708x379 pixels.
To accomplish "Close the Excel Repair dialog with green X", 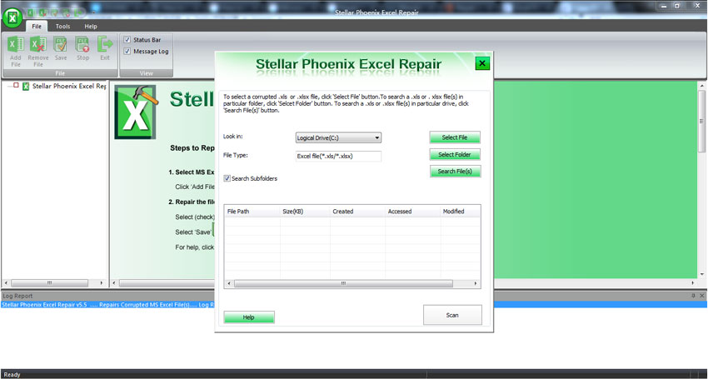I will (482, 63).
